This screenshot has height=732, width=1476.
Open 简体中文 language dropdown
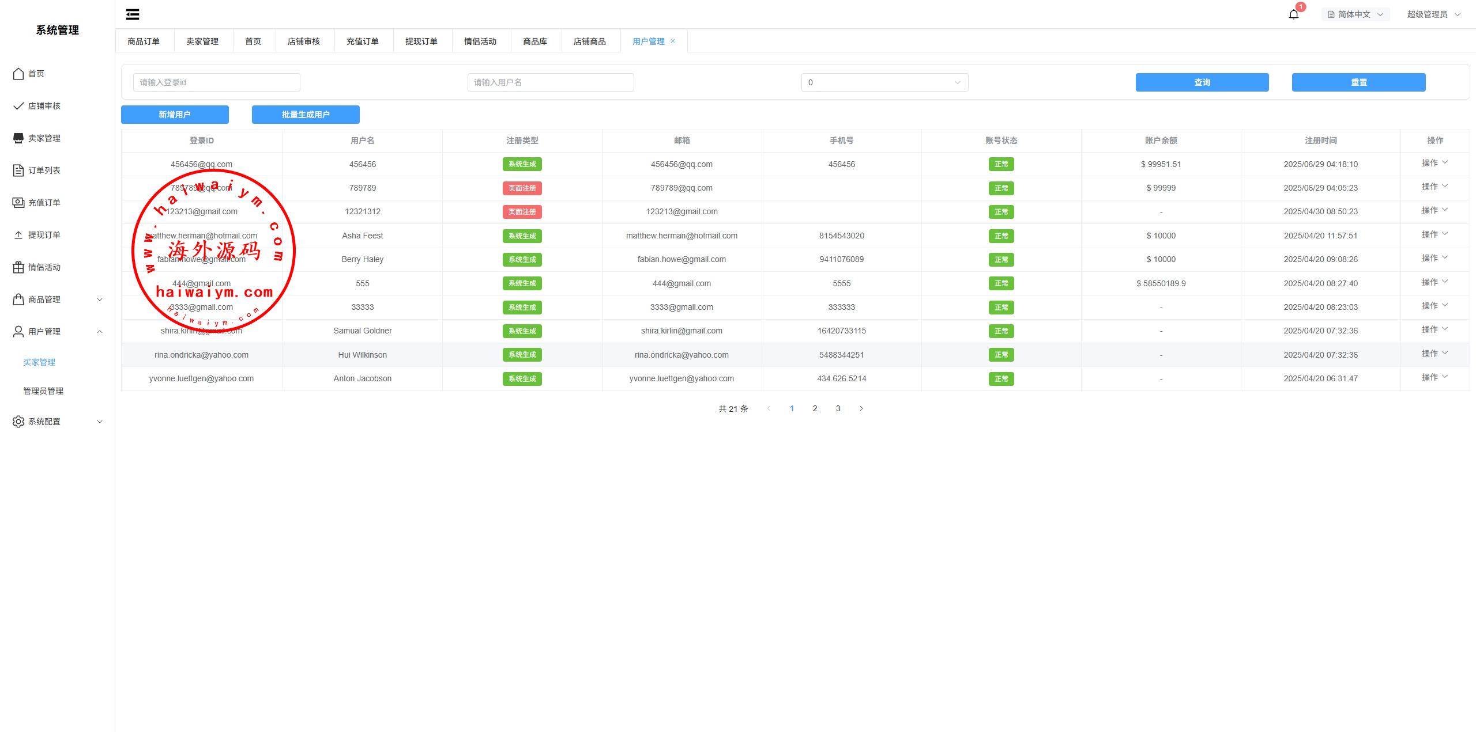[x=1355, y=14]
